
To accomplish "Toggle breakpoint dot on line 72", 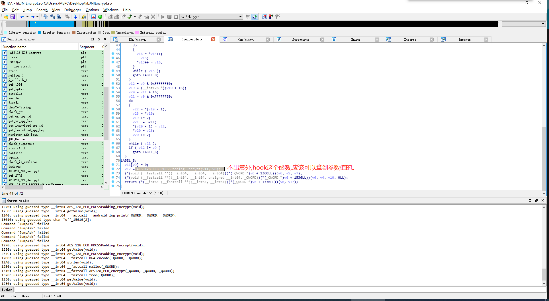I will tap(113, 169).
